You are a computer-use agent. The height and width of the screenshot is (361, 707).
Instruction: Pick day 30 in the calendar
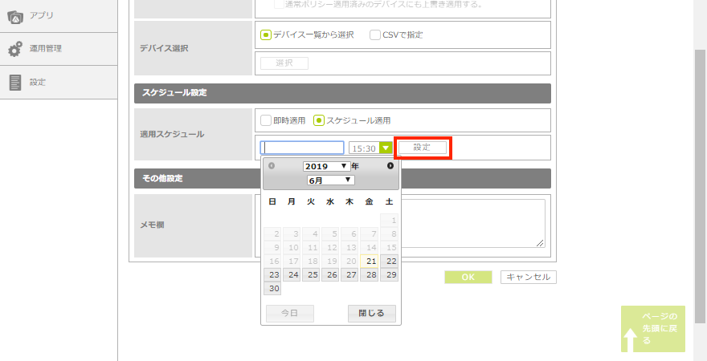click(272, 289)
